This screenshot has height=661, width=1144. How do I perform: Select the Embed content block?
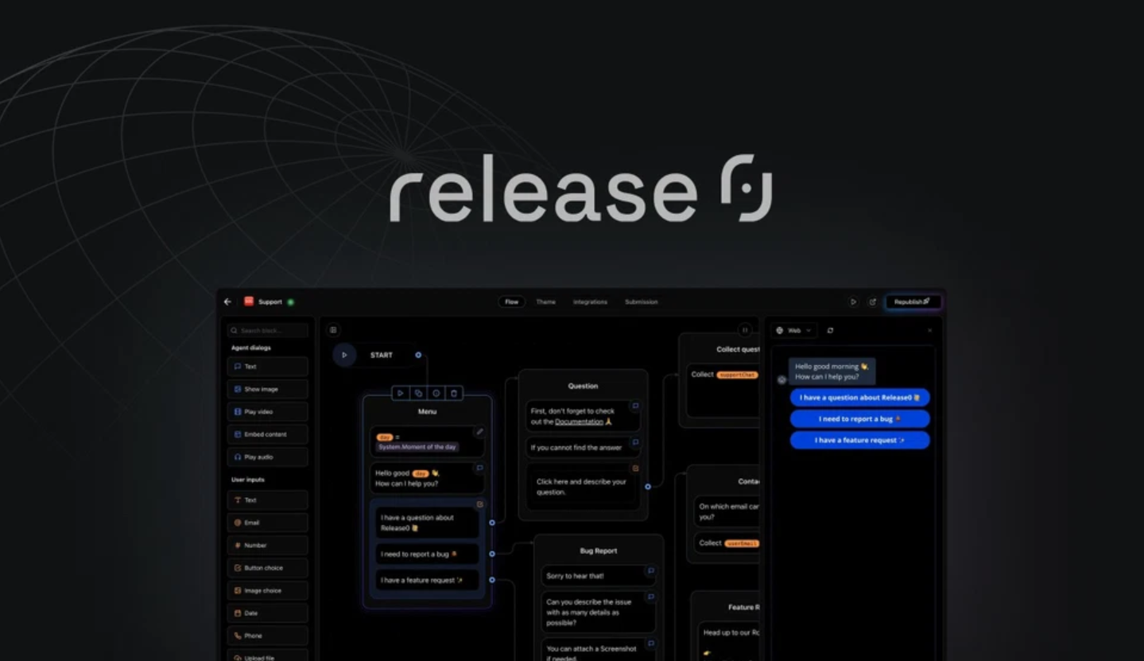[x=268, y=434]
